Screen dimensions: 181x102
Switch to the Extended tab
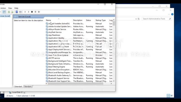pyautogui.click(x=18, y=86)
